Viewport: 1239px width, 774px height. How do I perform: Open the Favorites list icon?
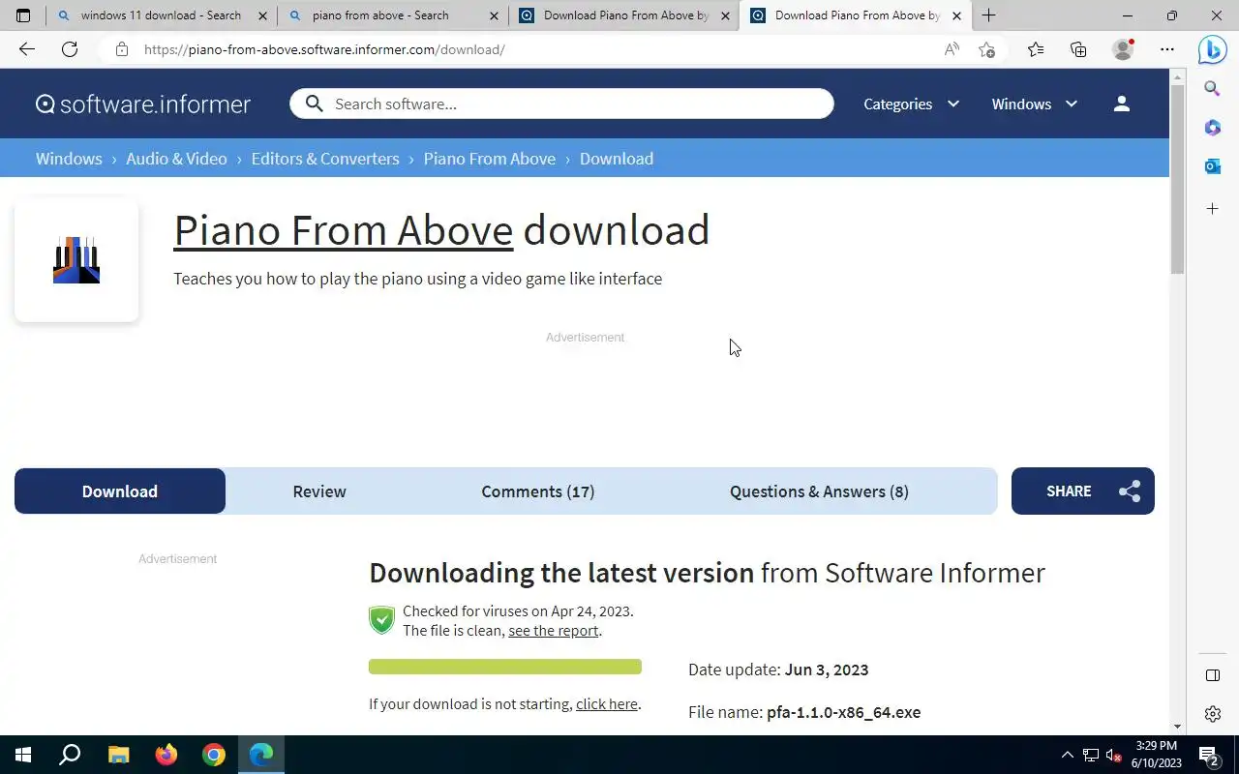click(1036, 49)
